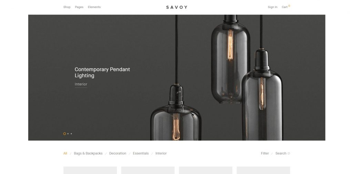This screenshot has width=353, height=174.
Task: Filter by Essentials category
Action: [141, 153]
